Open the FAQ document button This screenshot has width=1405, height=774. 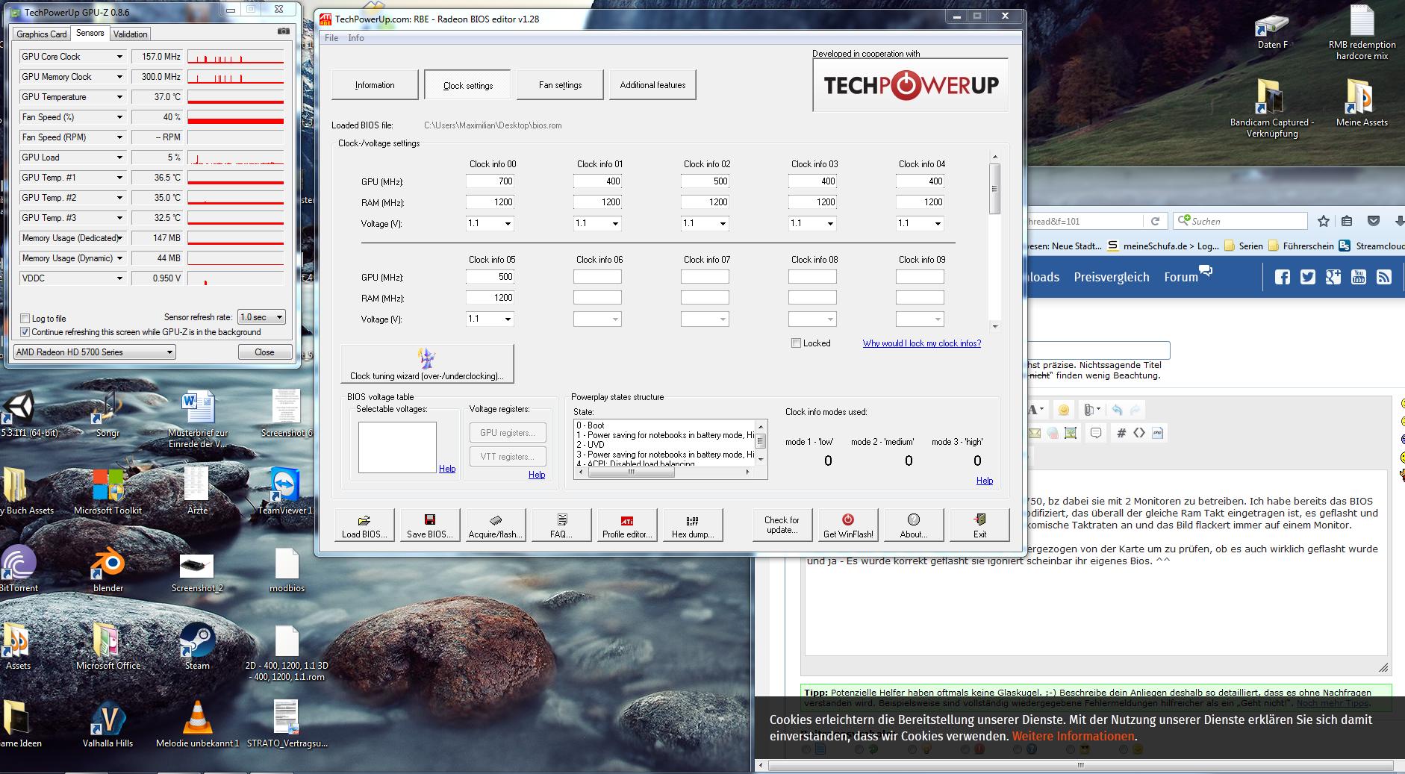561,525
